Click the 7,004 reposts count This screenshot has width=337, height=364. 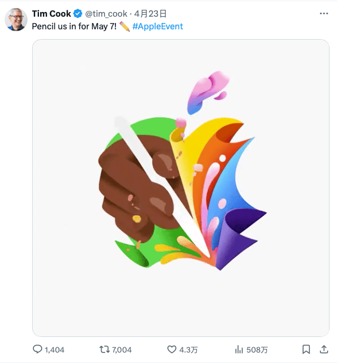coord(122,350)
